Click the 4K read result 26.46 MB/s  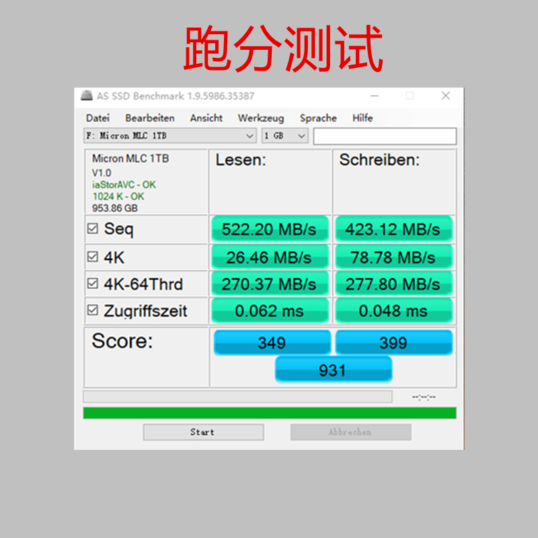pos(270,257)
